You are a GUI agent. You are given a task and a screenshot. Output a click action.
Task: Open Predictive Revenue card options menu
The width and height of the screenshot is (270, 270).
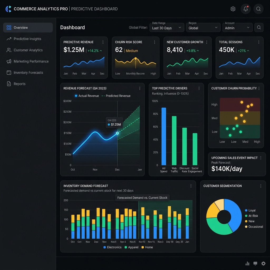[103, 42]
